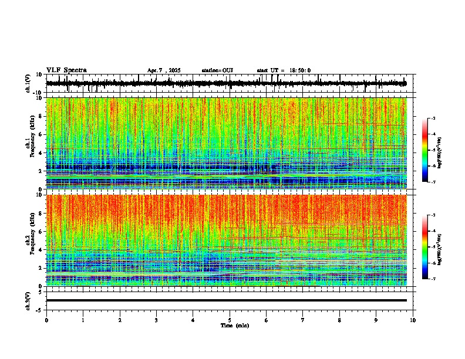Click the "6" tick on ch.2 frequency axis

point(41,232)
